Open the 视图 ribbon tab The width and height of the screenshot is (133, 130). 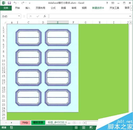click(x=84, y=8)
